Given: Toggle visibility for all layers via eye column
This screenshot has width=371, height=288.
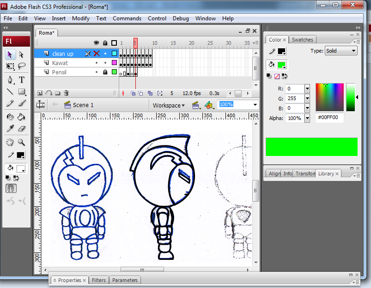Looking at the screenshot, I should coord(96,42).
